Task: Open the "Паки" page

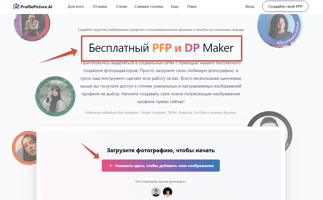Action: click(x=191, y=6)
